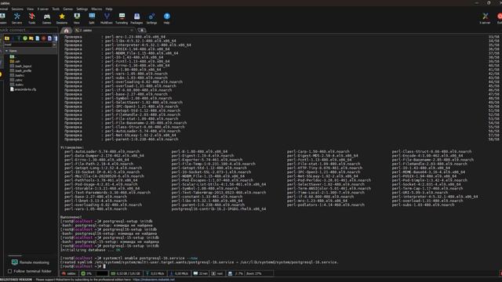Image resolution: width=502 pixels, height=282 pixels.
Task: Open the mobaxterm.mobatek.net link
Action: [x=154, y=280]
